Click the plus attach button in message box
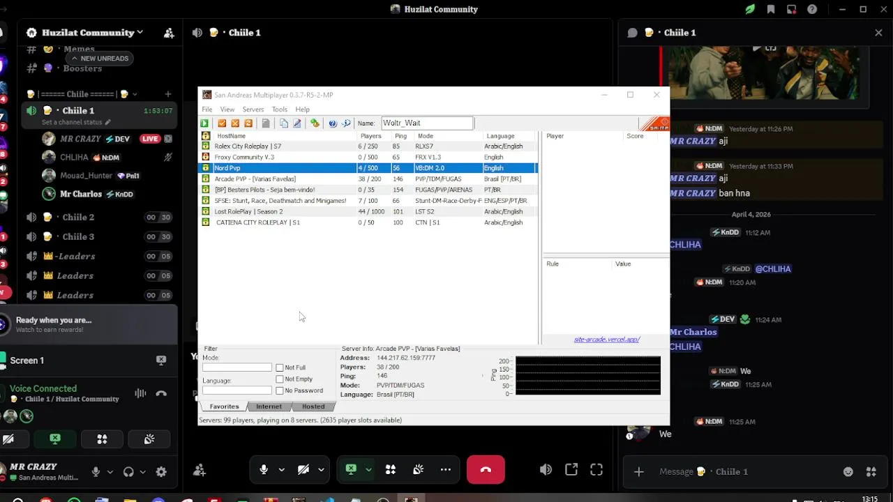Screen dimensions: 893x502 [x=638, y=472]
